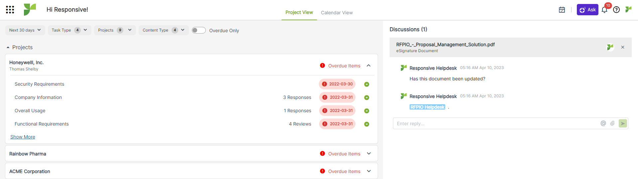Click the attachment paperclip icon
The image size is (638, 179).
[612, 123]
